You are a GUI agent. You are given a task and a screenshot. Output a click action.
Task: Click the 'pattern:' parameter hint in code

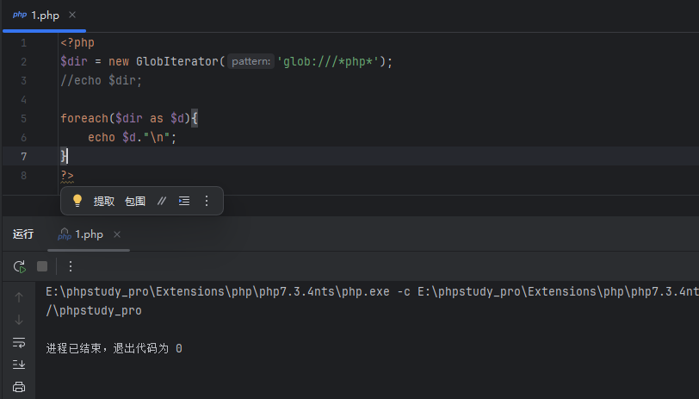(251, 62)
